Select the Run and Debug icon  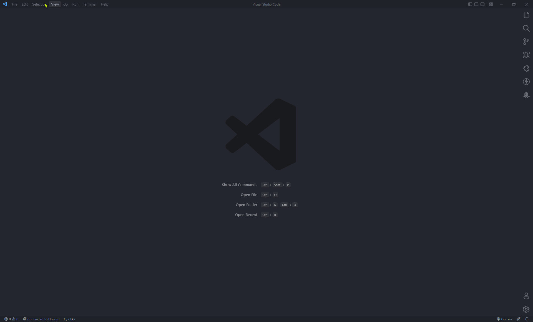[526, 55]
